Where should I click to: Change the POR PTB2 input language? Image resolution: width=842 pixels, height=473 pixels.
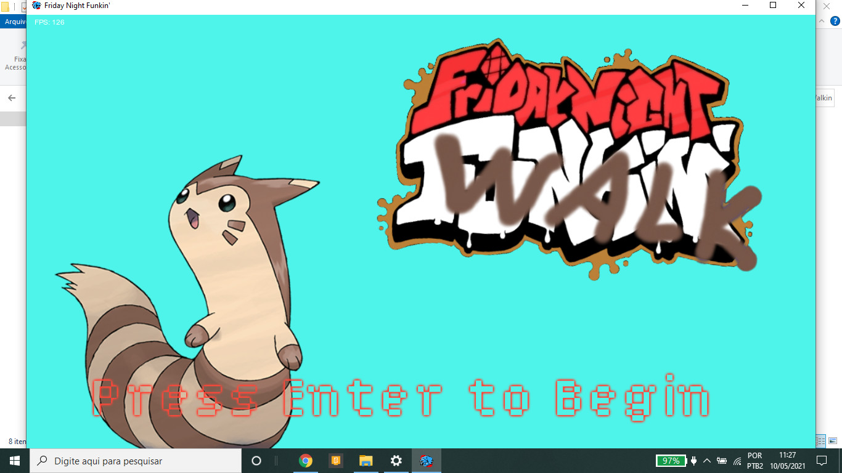tap(755, 461)
